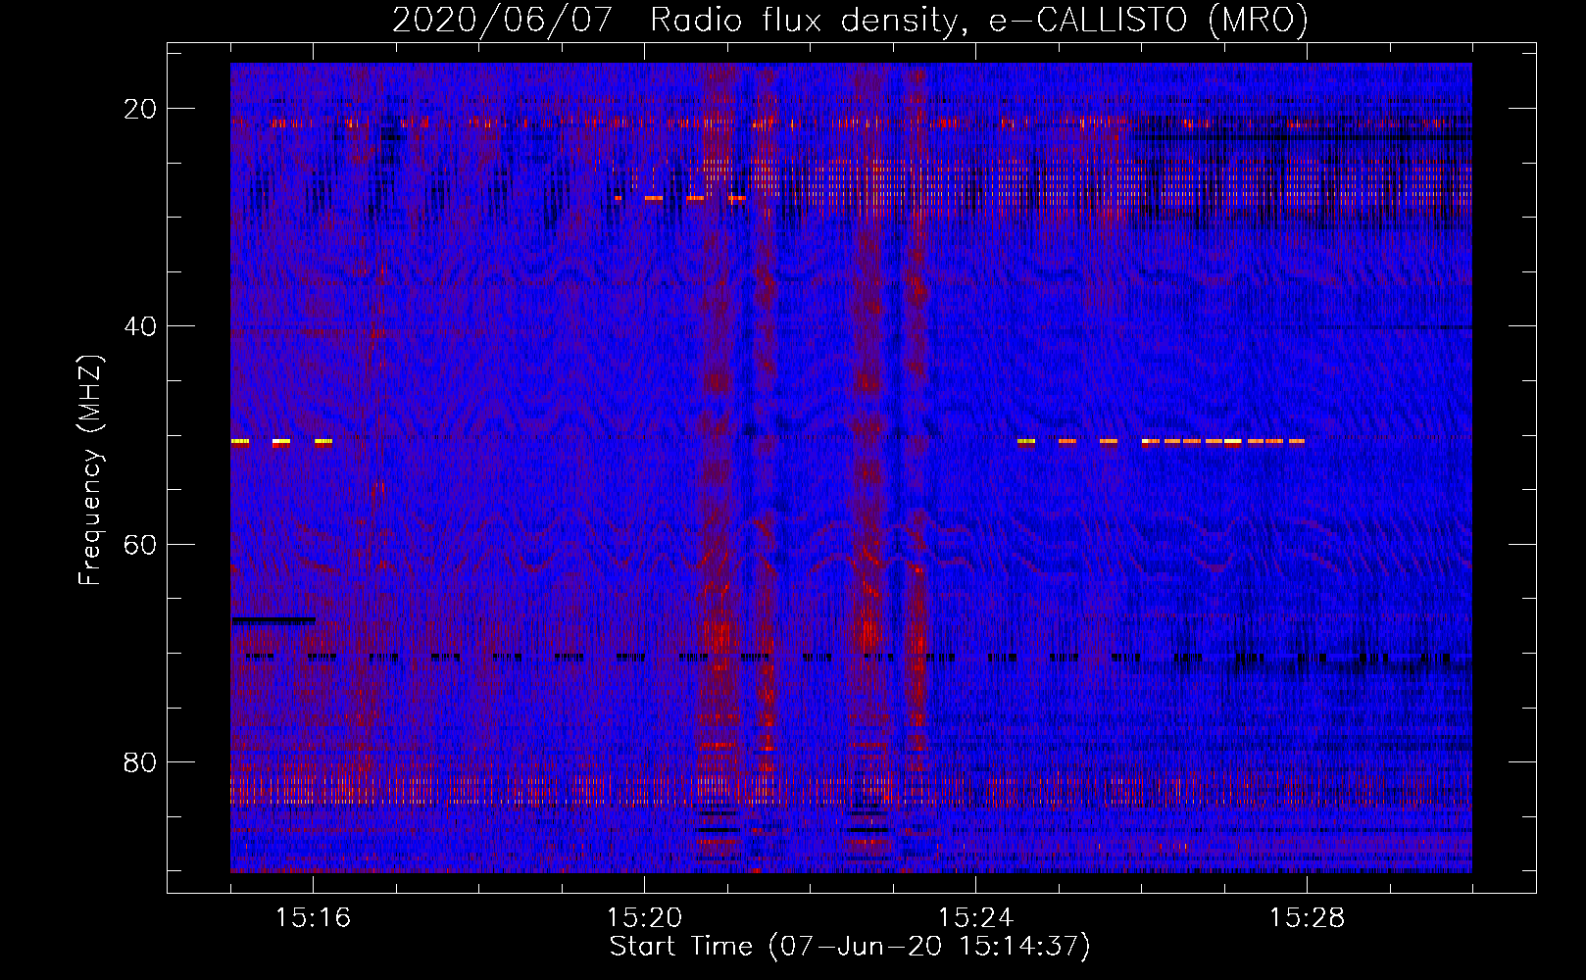1586x980 pixels.
Task: Click the plot title "Radio flux density, e-CALLISTO (MRO)"
Action: 979,20
